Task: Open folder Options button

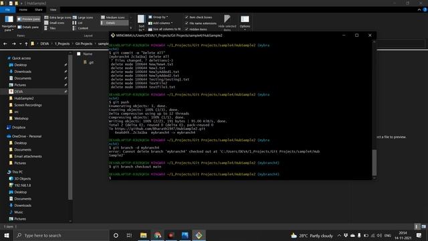Action: click(x=245, y=22)
